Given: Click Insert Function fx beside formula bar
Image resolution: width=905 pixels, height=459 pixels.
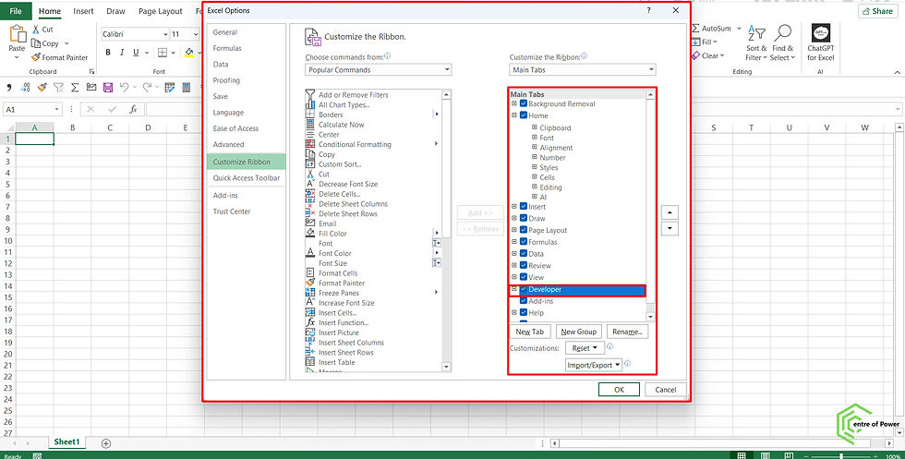Looking at the screenshot, I should [133, 109].
